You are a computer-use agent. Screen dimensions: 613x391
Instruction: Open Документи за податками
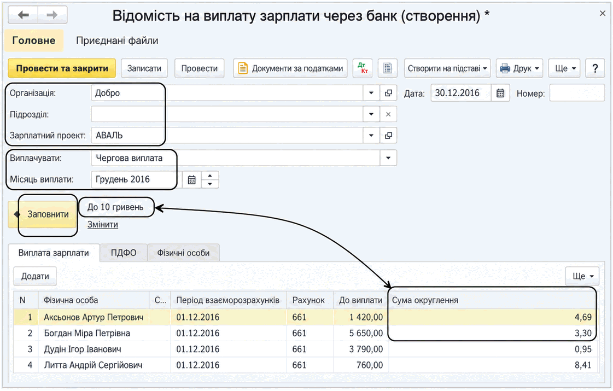point(290,68)
